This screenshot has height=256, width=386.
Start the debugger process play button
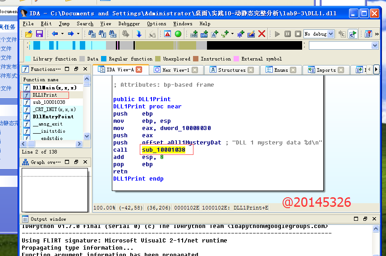point(277,34)
